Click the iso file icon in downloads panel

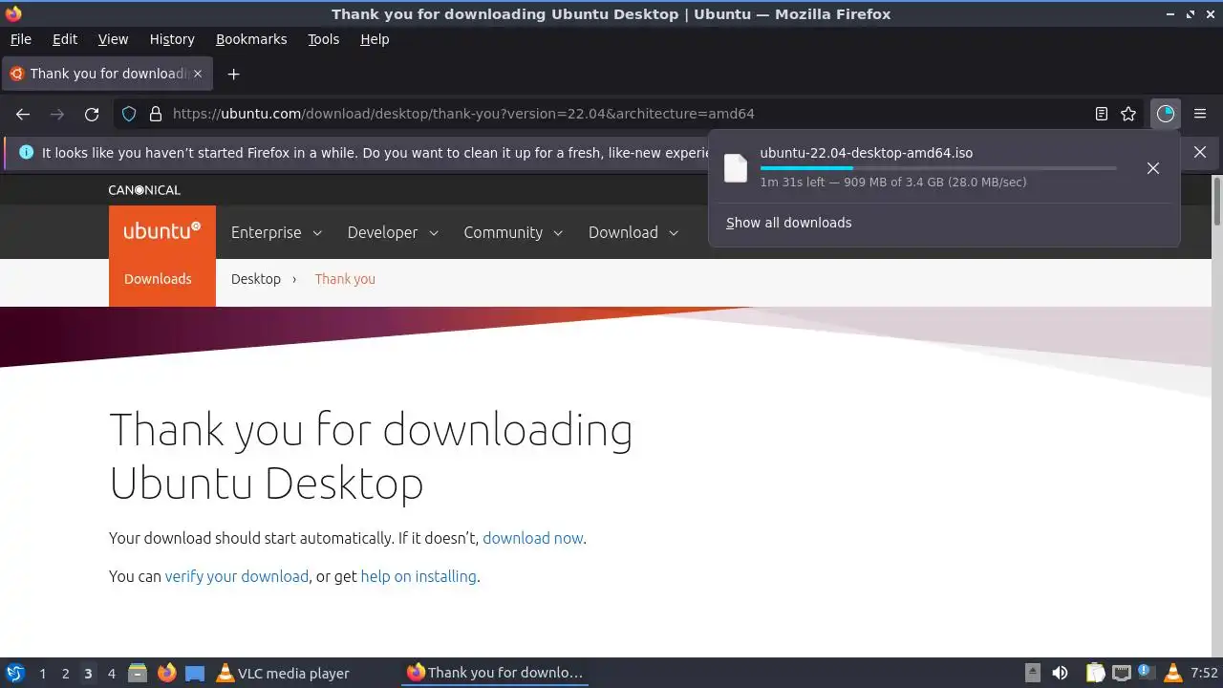point(736,167)
